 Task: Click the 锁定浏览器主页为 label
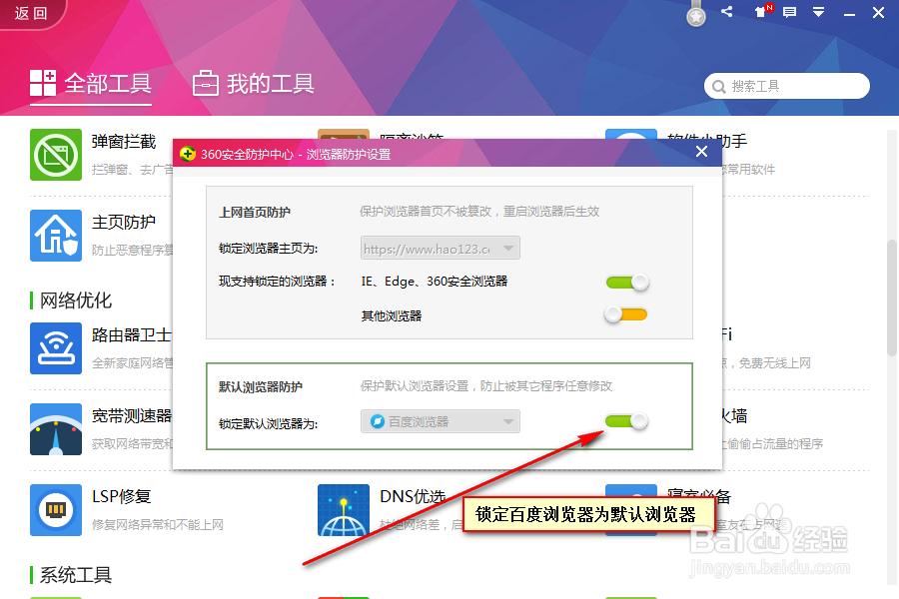click(269, 249)
